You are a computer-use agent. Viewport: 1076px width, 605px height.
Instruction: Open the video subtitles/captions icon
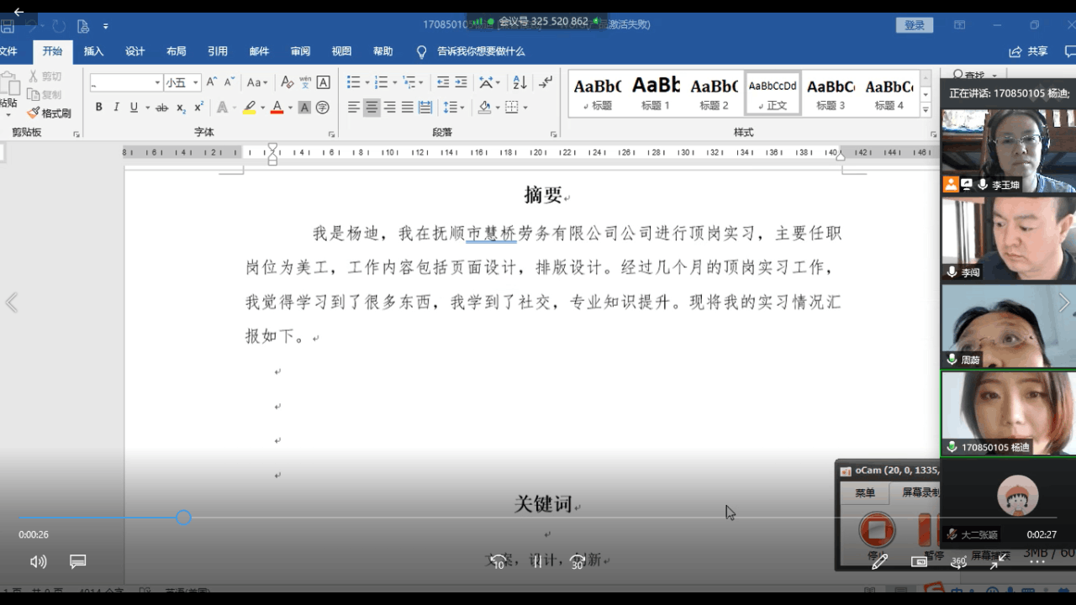click(x=78, y=561)
